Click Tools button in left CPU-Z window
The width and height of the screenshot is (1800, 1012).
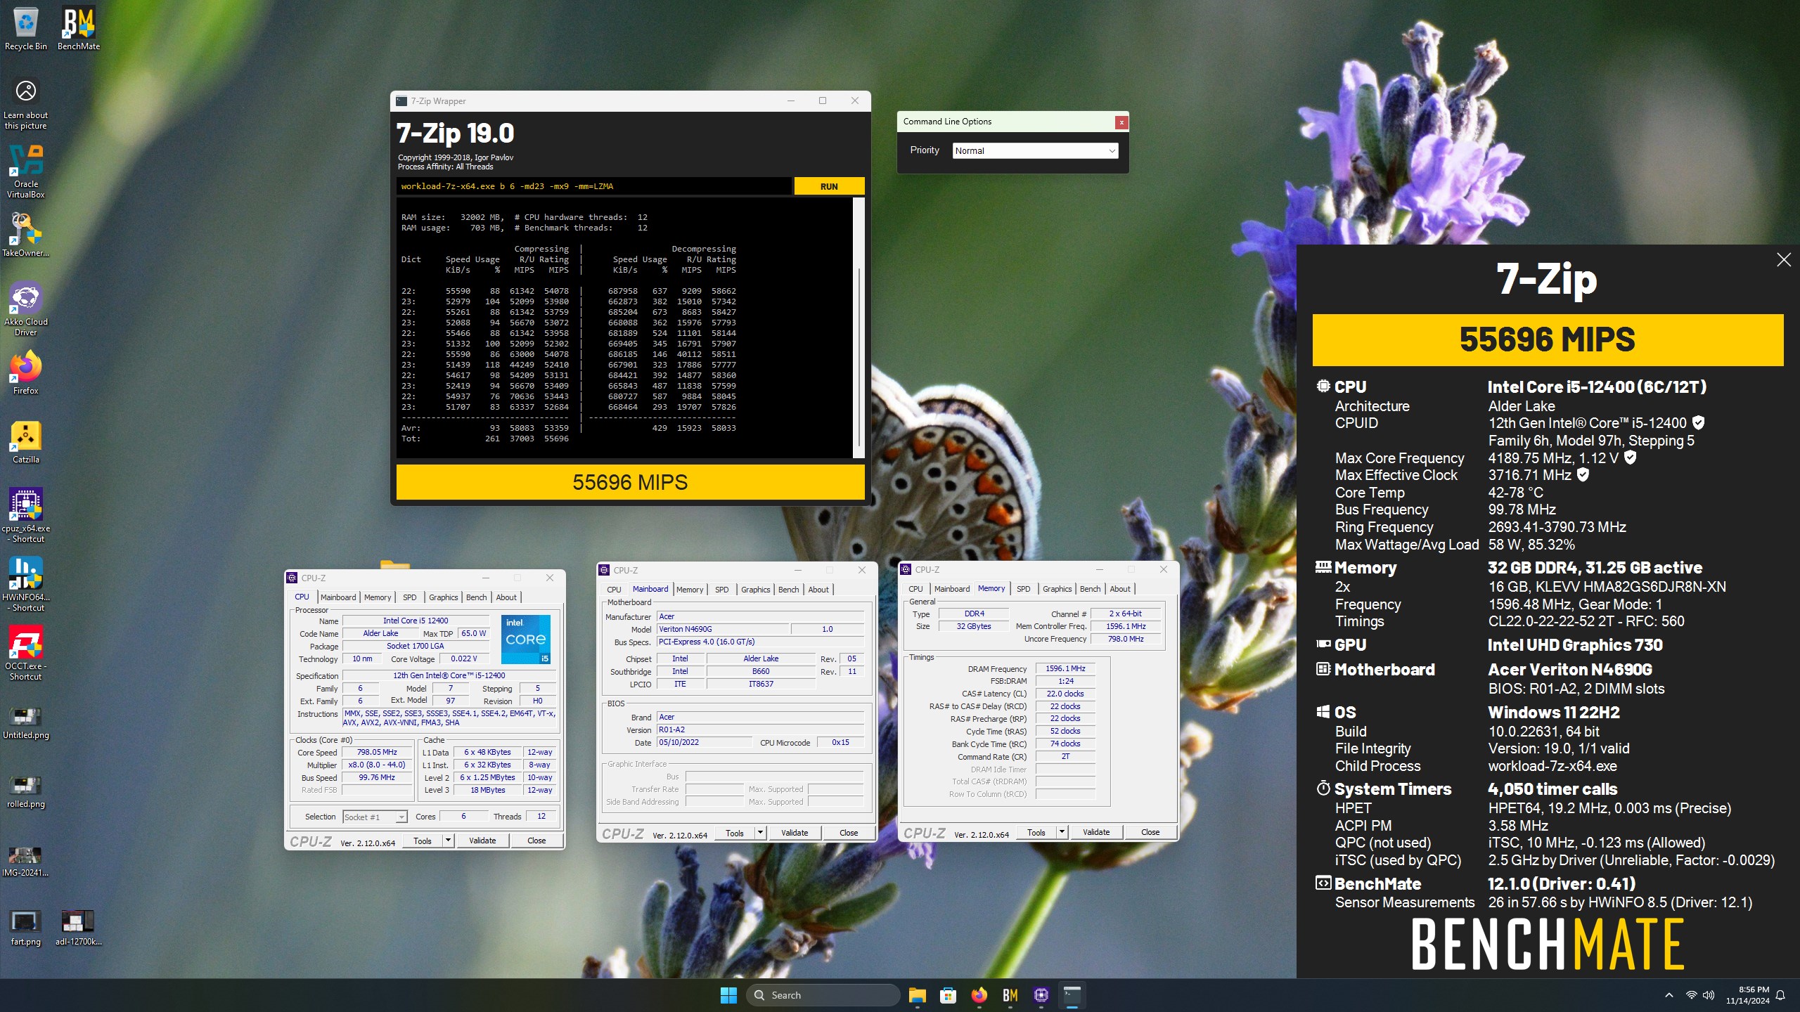(x=423, y=841)
